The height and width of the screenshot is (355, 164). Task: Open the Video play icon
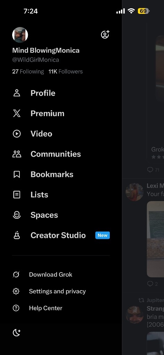tap(17, 134)
